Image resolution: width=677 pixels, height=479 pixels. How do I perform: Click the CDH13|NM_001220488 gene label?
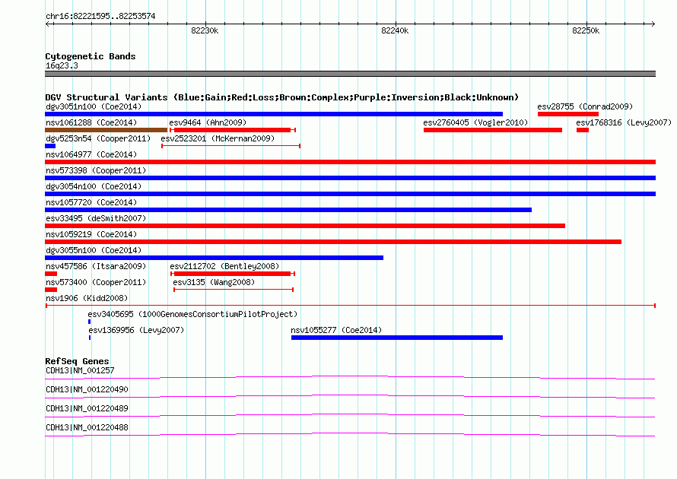tap(87, 427)
